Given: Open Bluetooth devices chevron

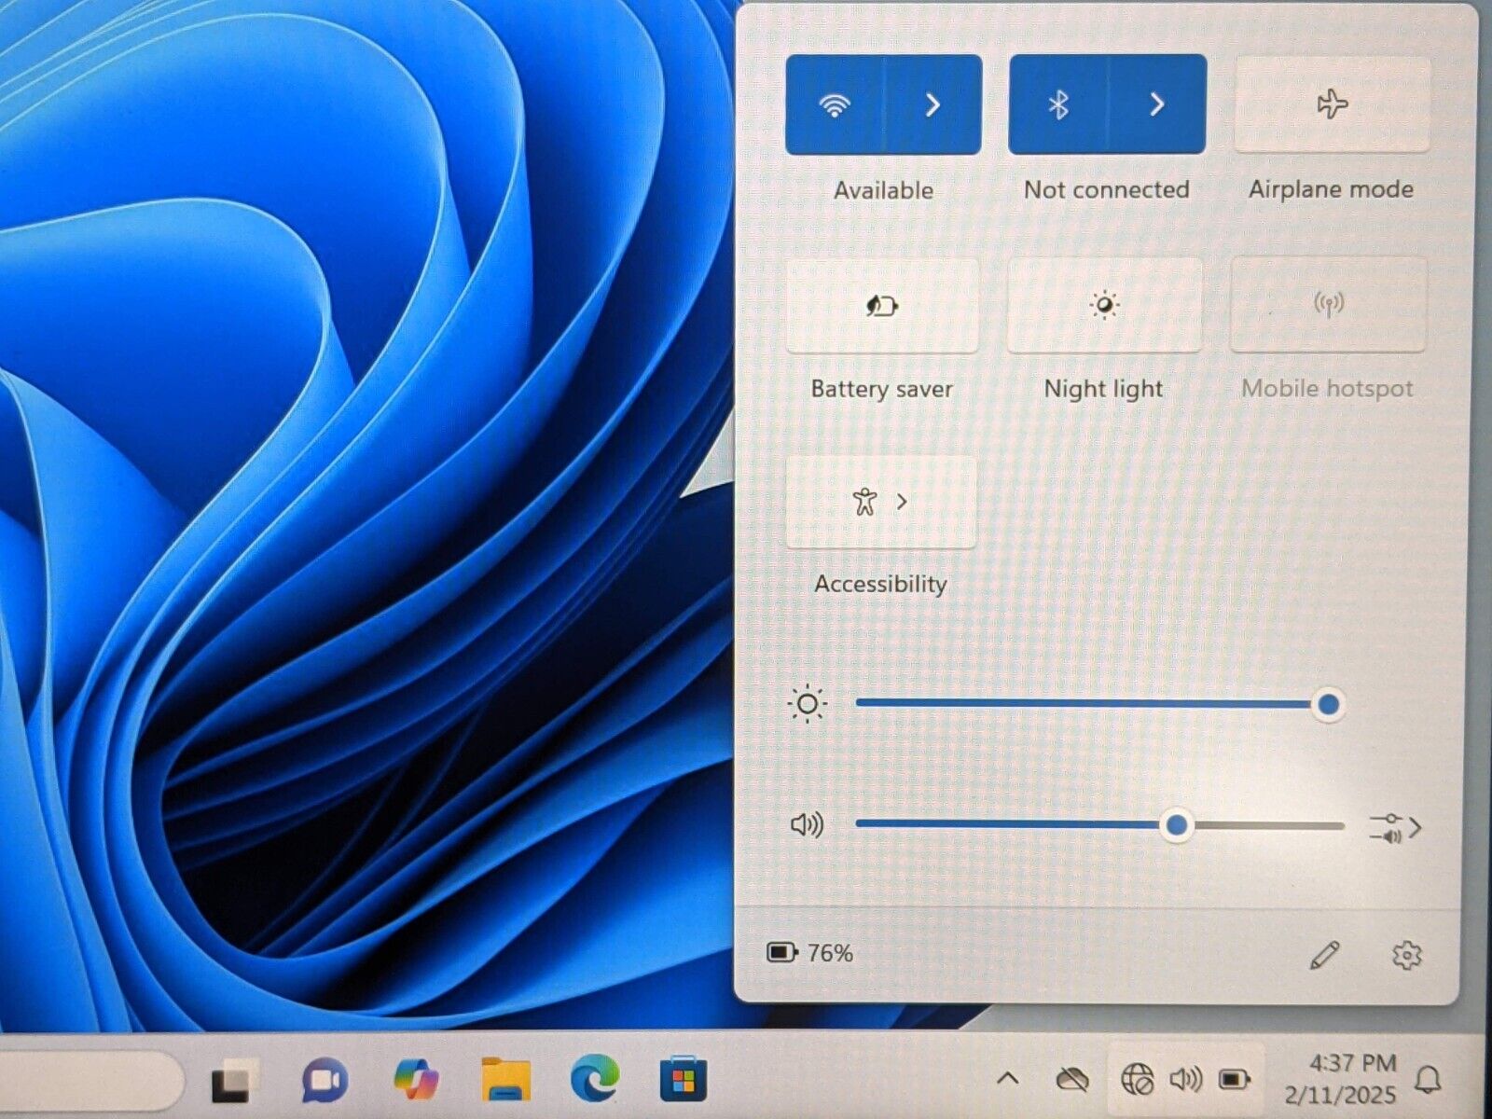Looking at the screenshot, I should click(1156, 104).
